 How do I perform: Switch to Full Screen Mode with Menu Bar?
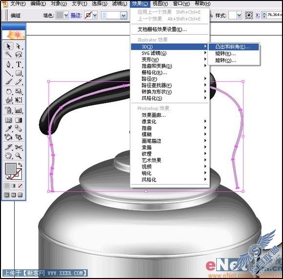point(14,195)
